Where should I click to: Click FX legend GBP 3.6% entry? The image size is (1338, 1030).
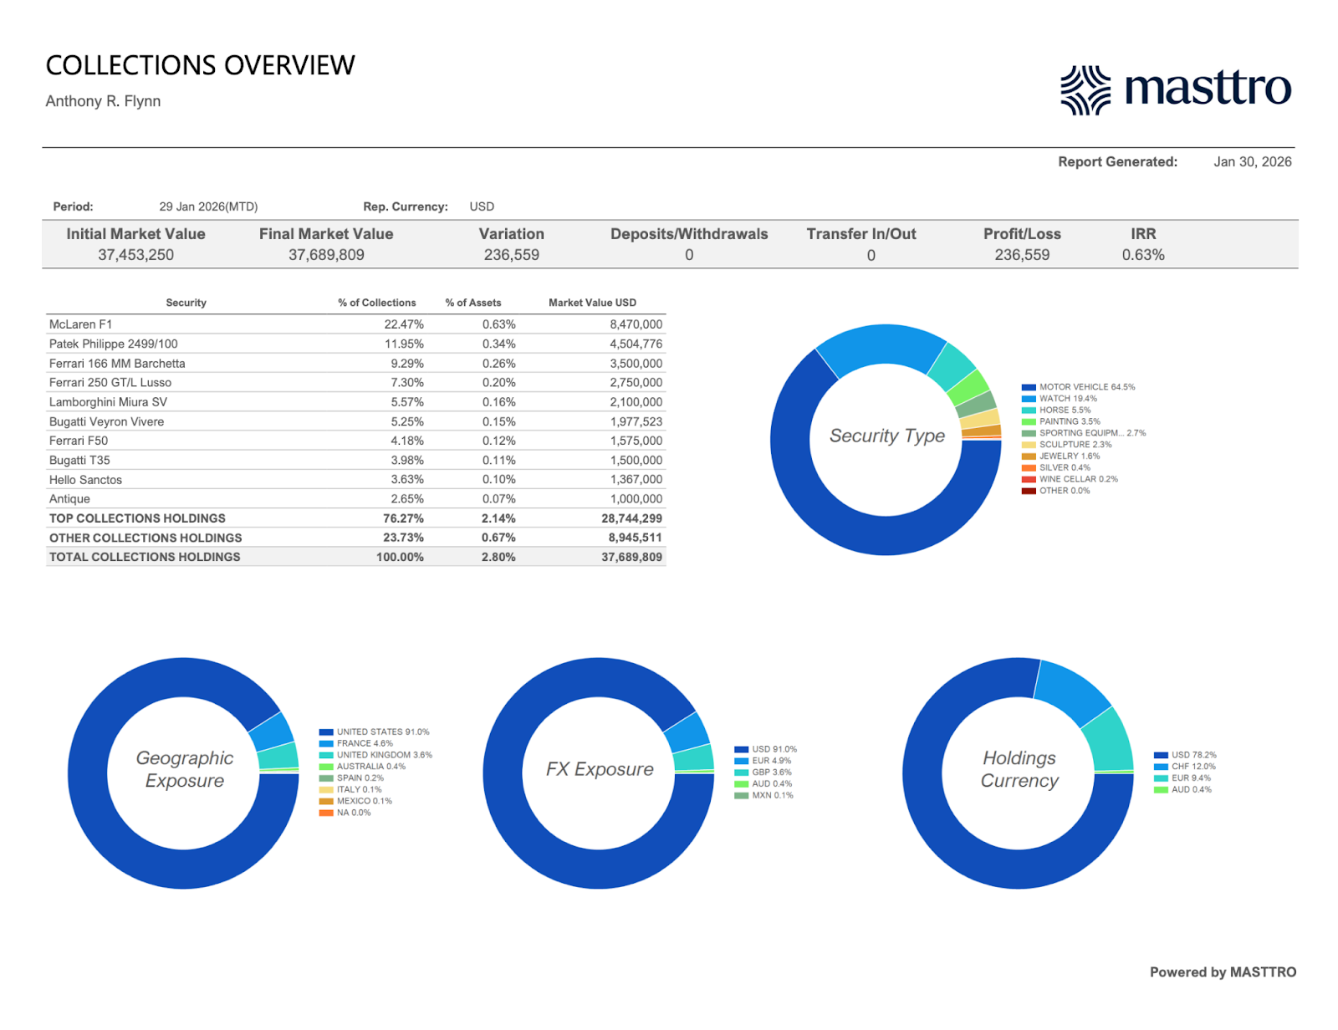[x=763, y=772]
